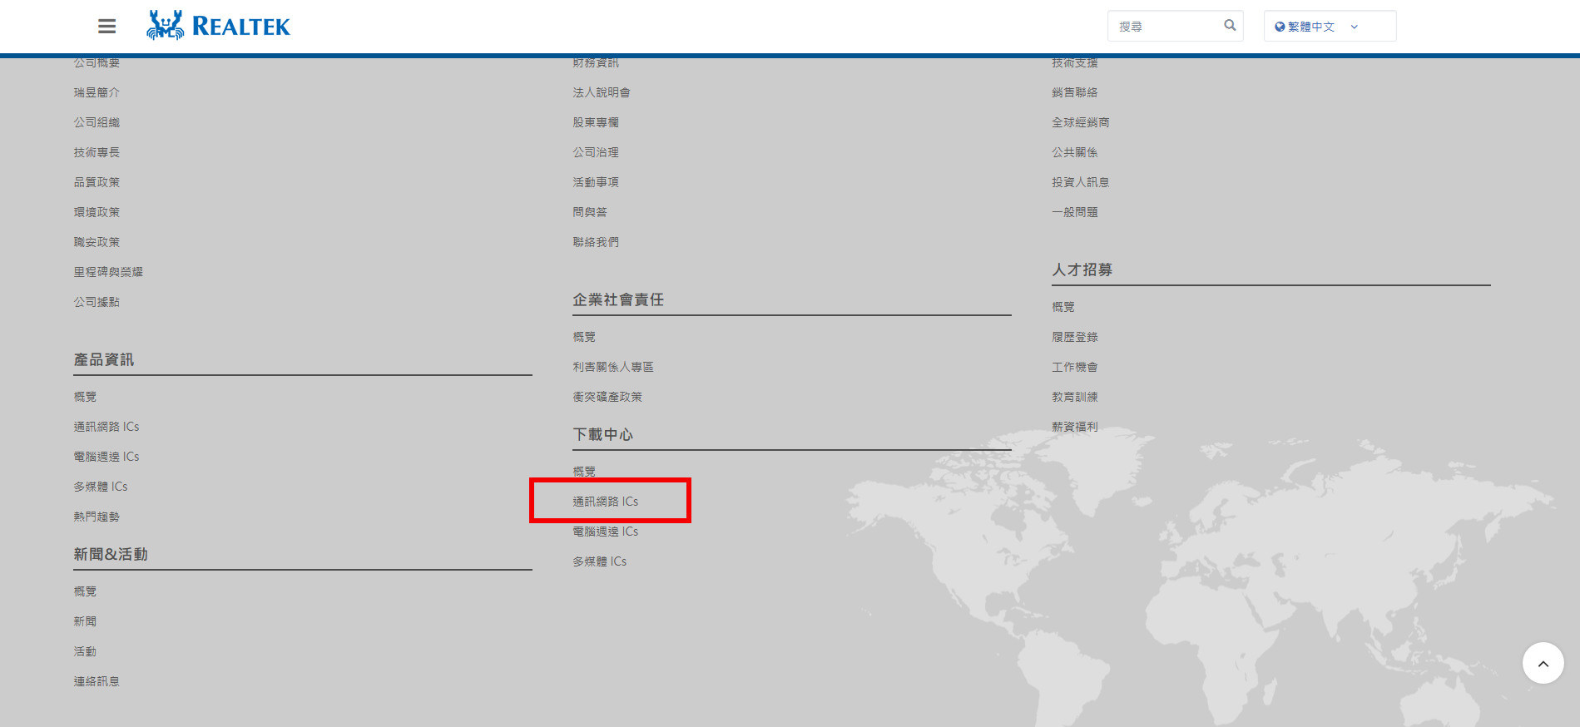Image resolution: width=1580 pixels, height=727 pixels.
Task: Visit the 公司據點 page
Action: (x=97, y=302)
